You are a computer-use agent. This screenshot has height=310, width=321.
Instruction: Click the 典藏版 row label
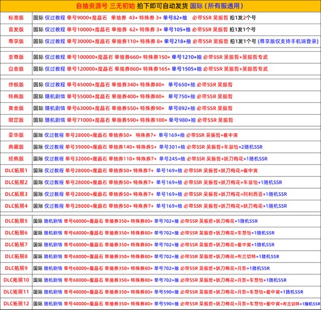[x=16, y=147]
